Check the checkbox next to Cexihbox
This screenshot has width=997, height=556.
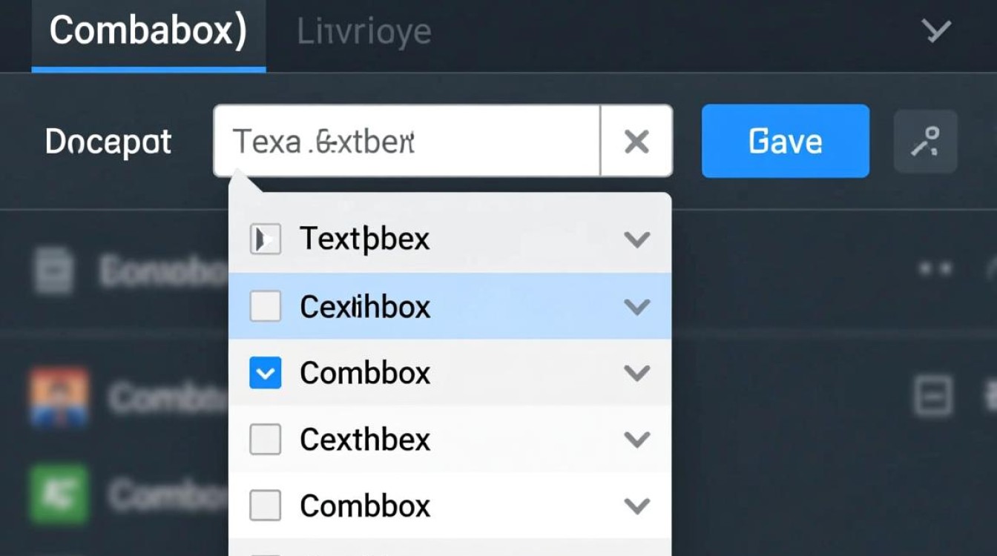265,305
